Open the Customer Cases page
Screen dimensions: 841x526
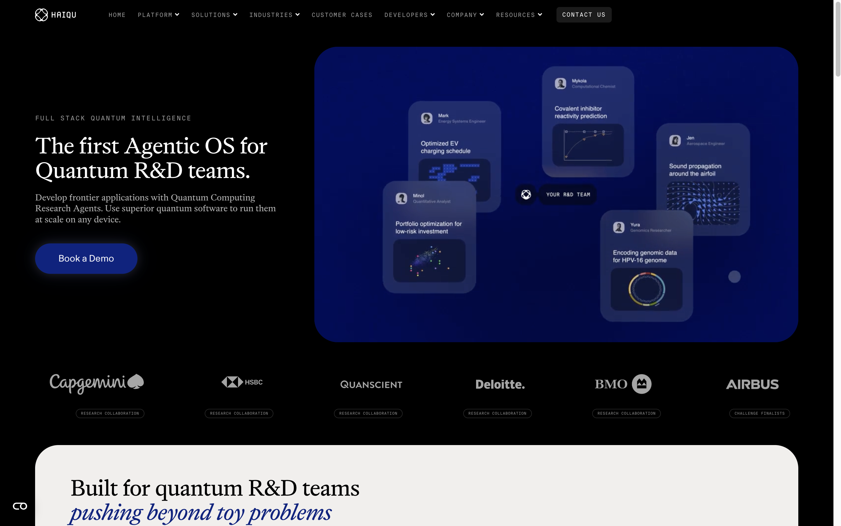pyautogui.click(x=342, y=15)
